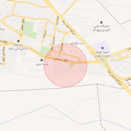Click the seminary book icon in purple area
Image resolution: width=131 pixels, height=131 pixels.
pos(102,48)
